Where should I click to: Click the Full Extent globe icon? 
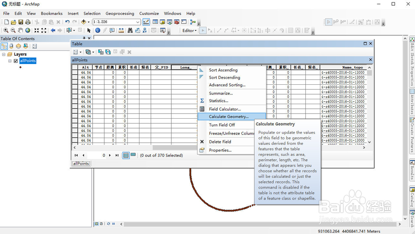(x=27, y=30)
